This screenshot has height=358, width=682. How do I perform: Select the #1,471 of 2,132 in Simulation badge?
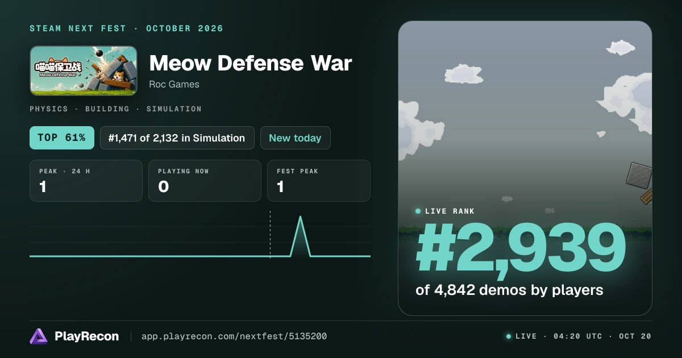tap(177, 138)
